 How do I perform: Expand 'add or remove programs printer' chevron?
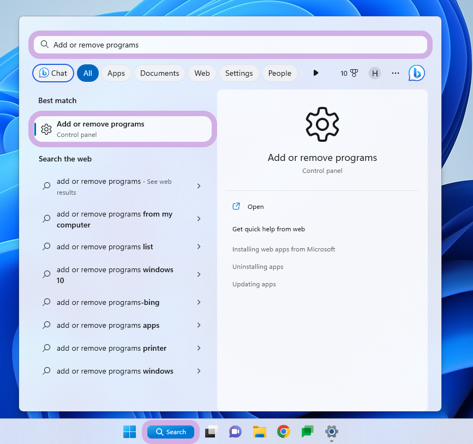199,349
